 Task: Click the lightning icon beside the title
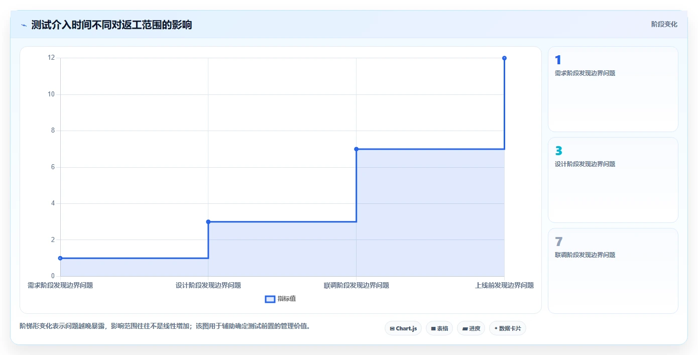[24, 25]
